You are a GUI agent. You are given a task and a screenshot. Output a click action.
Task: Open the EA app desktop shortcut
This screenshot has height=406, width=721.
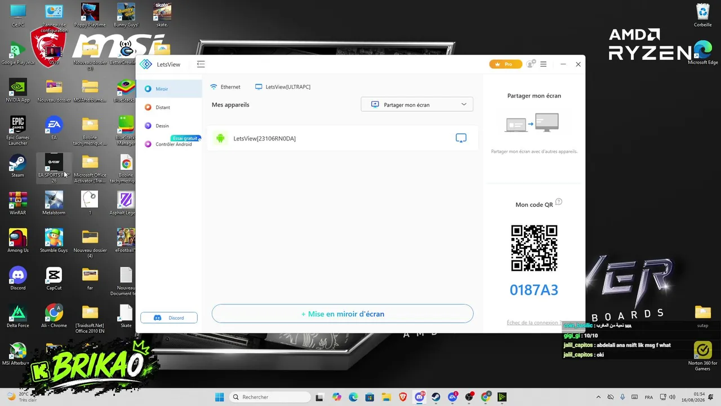[x=54, y=128]
